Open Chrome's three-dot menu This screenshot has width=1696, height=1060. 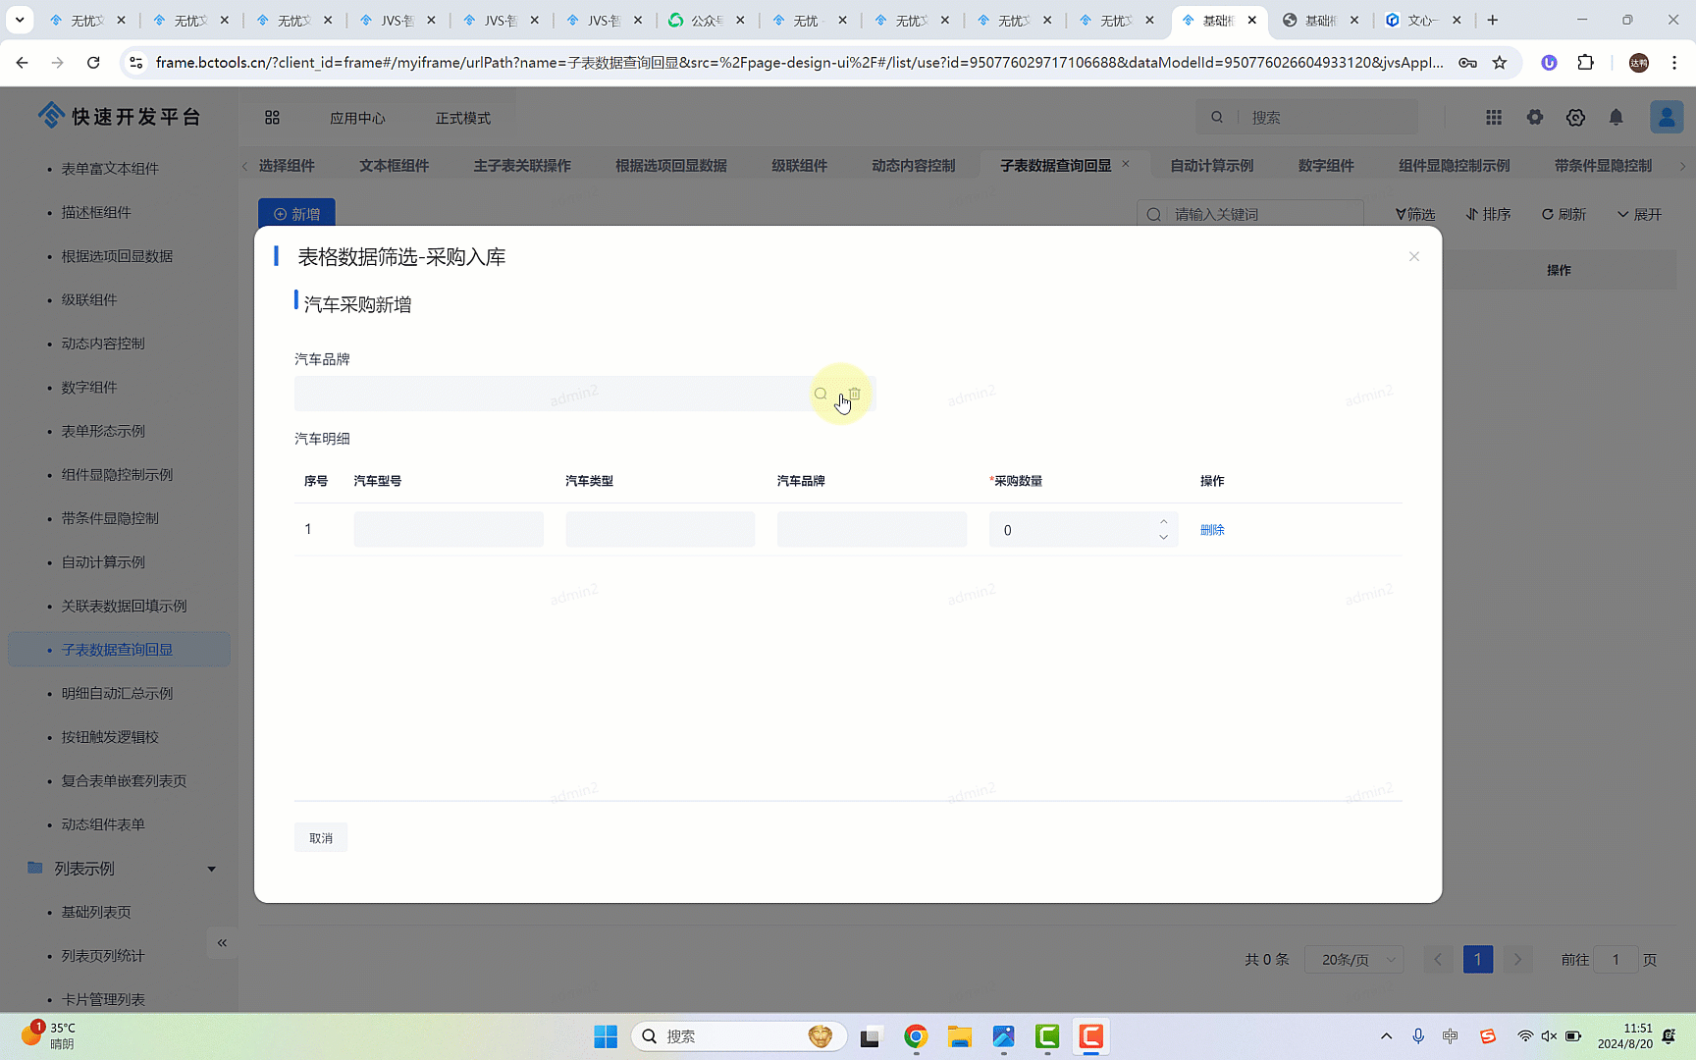click(x=1674, y=63)
